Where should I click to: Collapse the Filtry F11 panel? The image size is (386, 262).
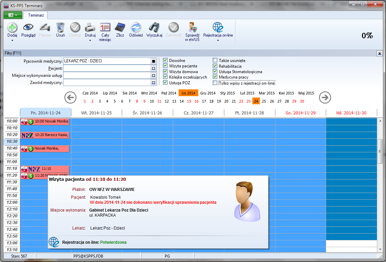(x=380, y=53)
